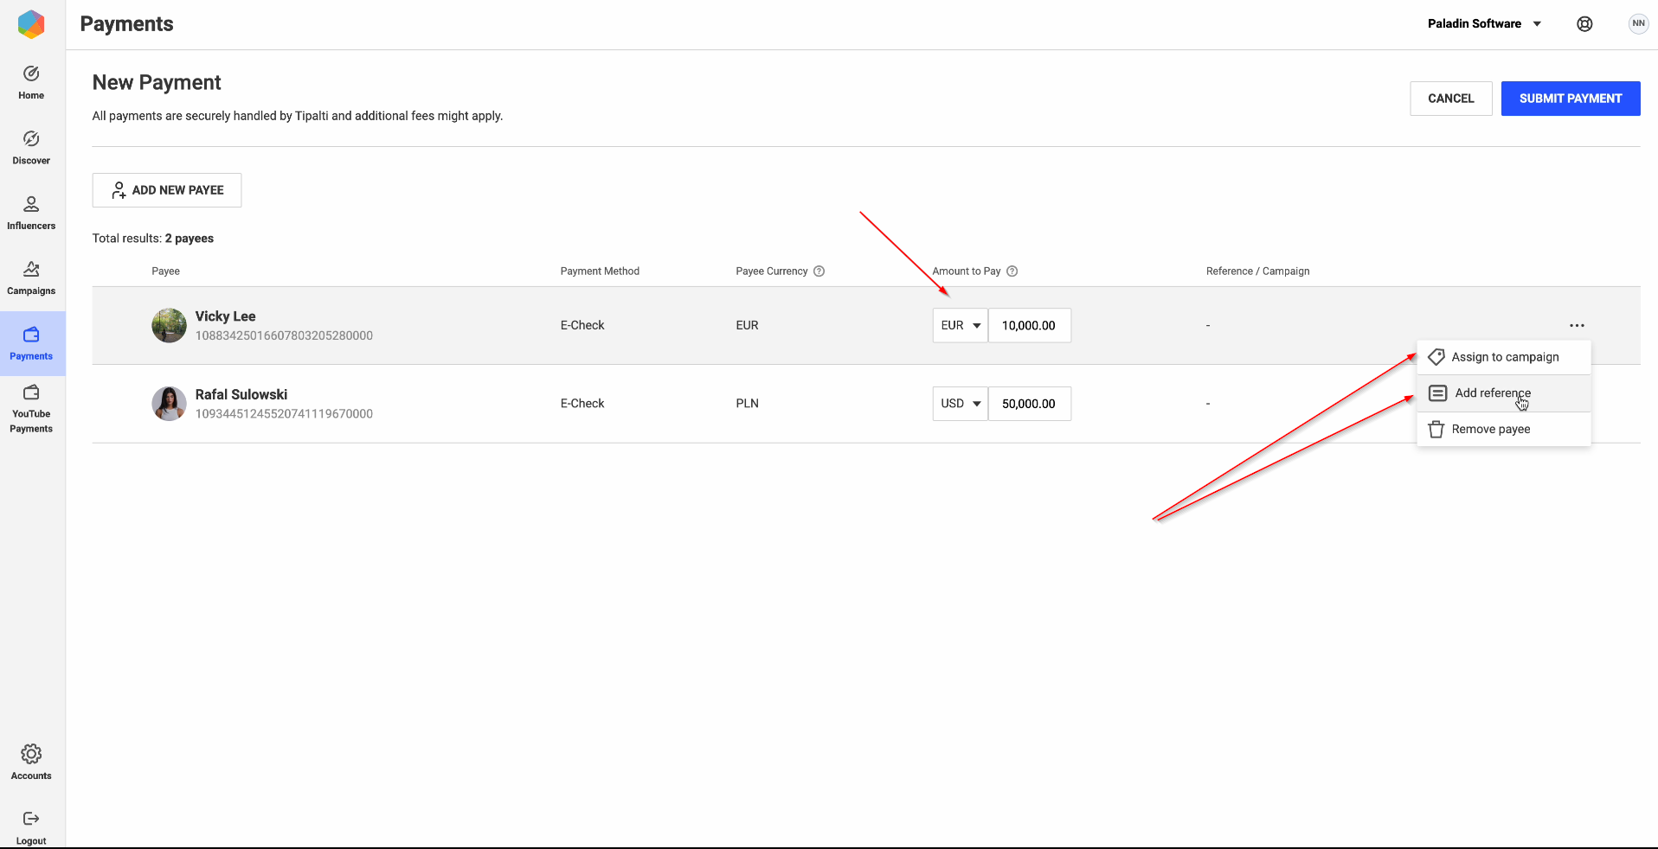
Task: Click the ADD NEW PAYEE button
Action: [166, 189]
